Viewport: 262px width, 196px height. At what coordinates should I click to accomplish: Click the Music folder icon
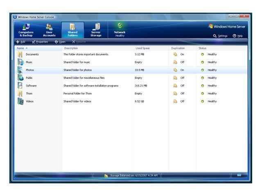(x=20, y=62)
